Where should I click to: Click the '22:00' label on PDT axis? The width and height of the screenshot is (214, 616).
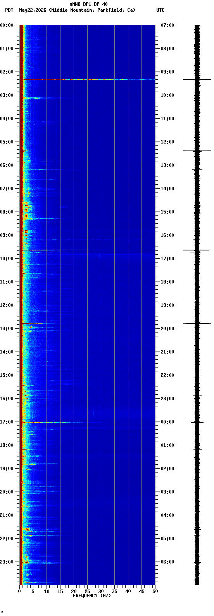click(x=7, y=539)
